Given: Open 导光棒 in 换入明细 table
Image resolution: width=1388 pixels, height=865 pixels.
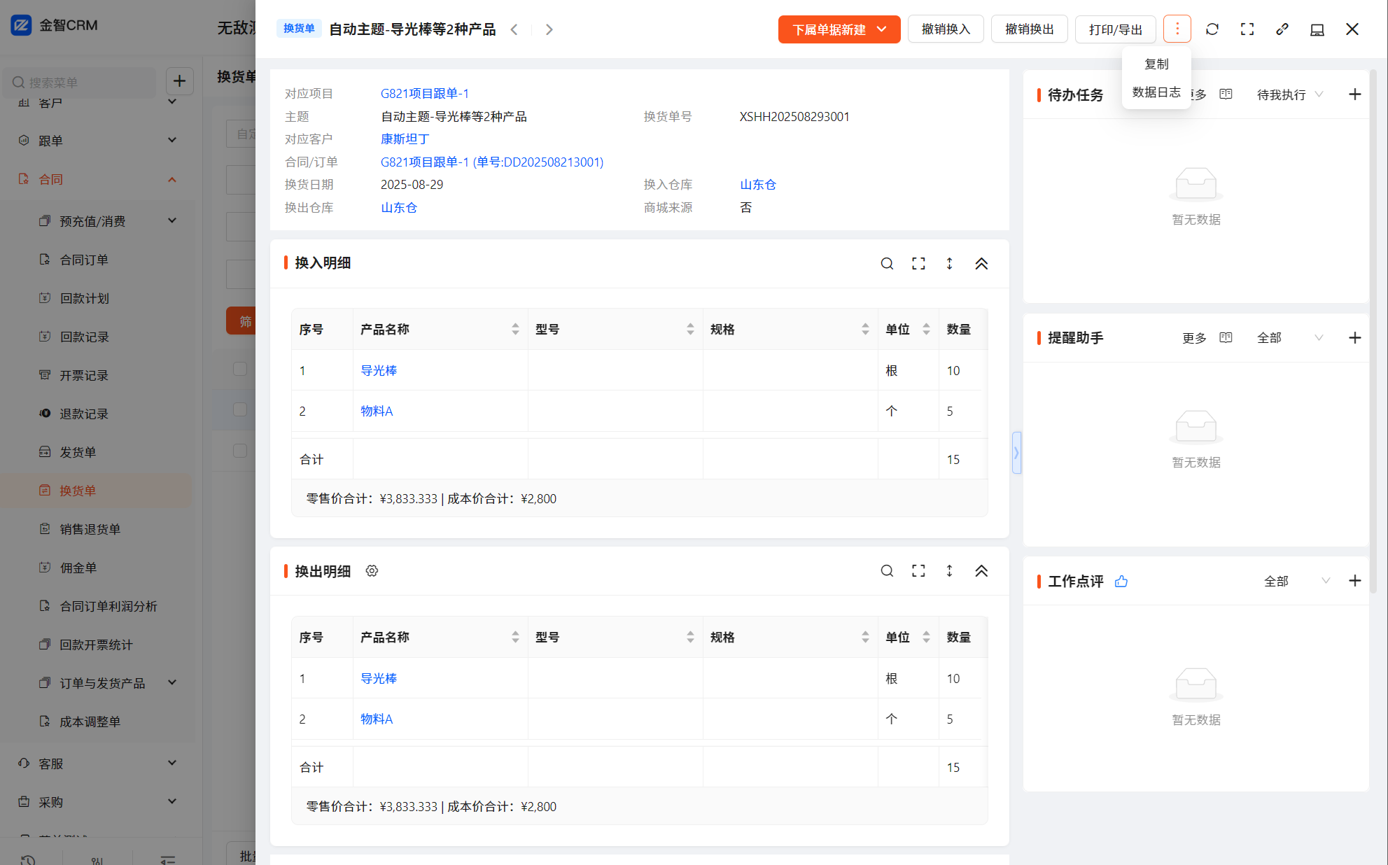Looking at the screenshot, I should [x=379, y=370].
